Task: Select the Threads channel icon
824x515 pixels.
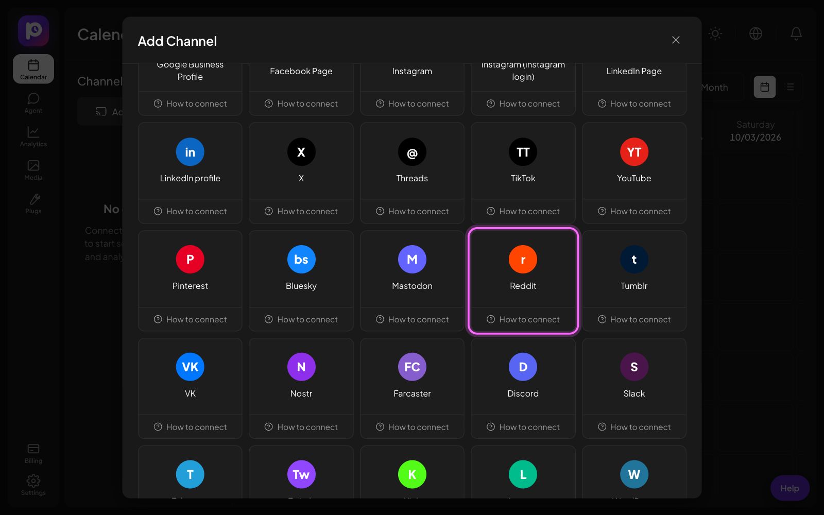Action: point(412,152)
